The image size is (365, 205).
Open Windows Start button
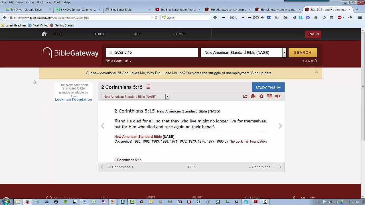[6, 202]
